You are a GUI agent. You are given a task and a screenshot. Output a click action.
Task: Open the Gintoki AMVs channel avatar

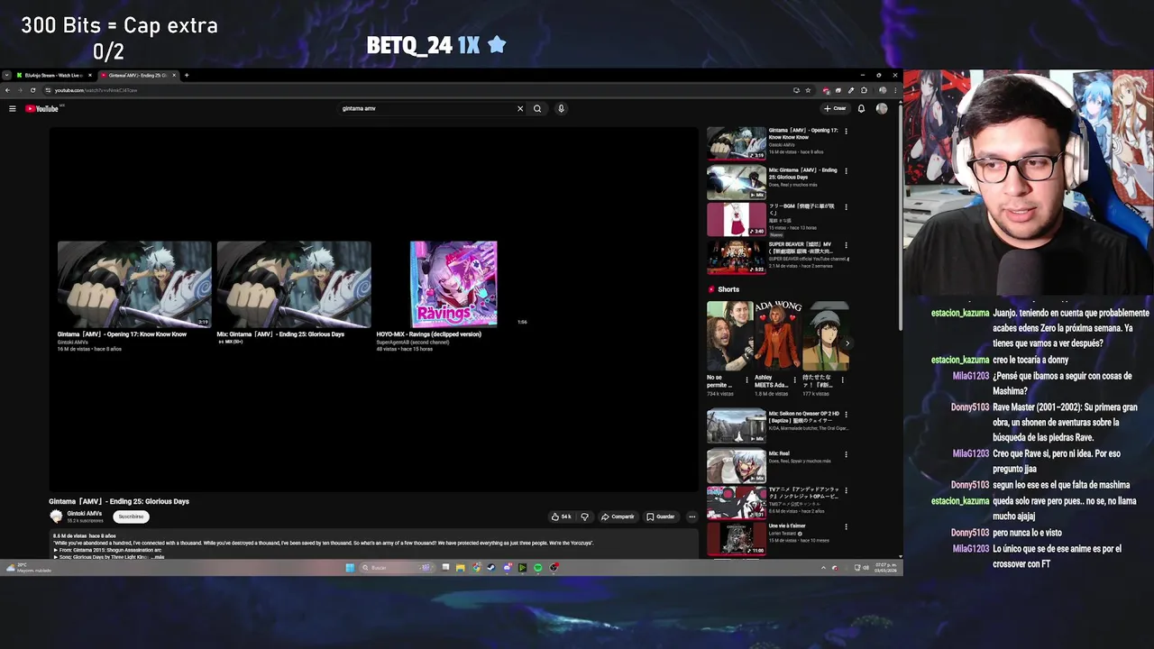pyautogui.click(x=56, y=516)
